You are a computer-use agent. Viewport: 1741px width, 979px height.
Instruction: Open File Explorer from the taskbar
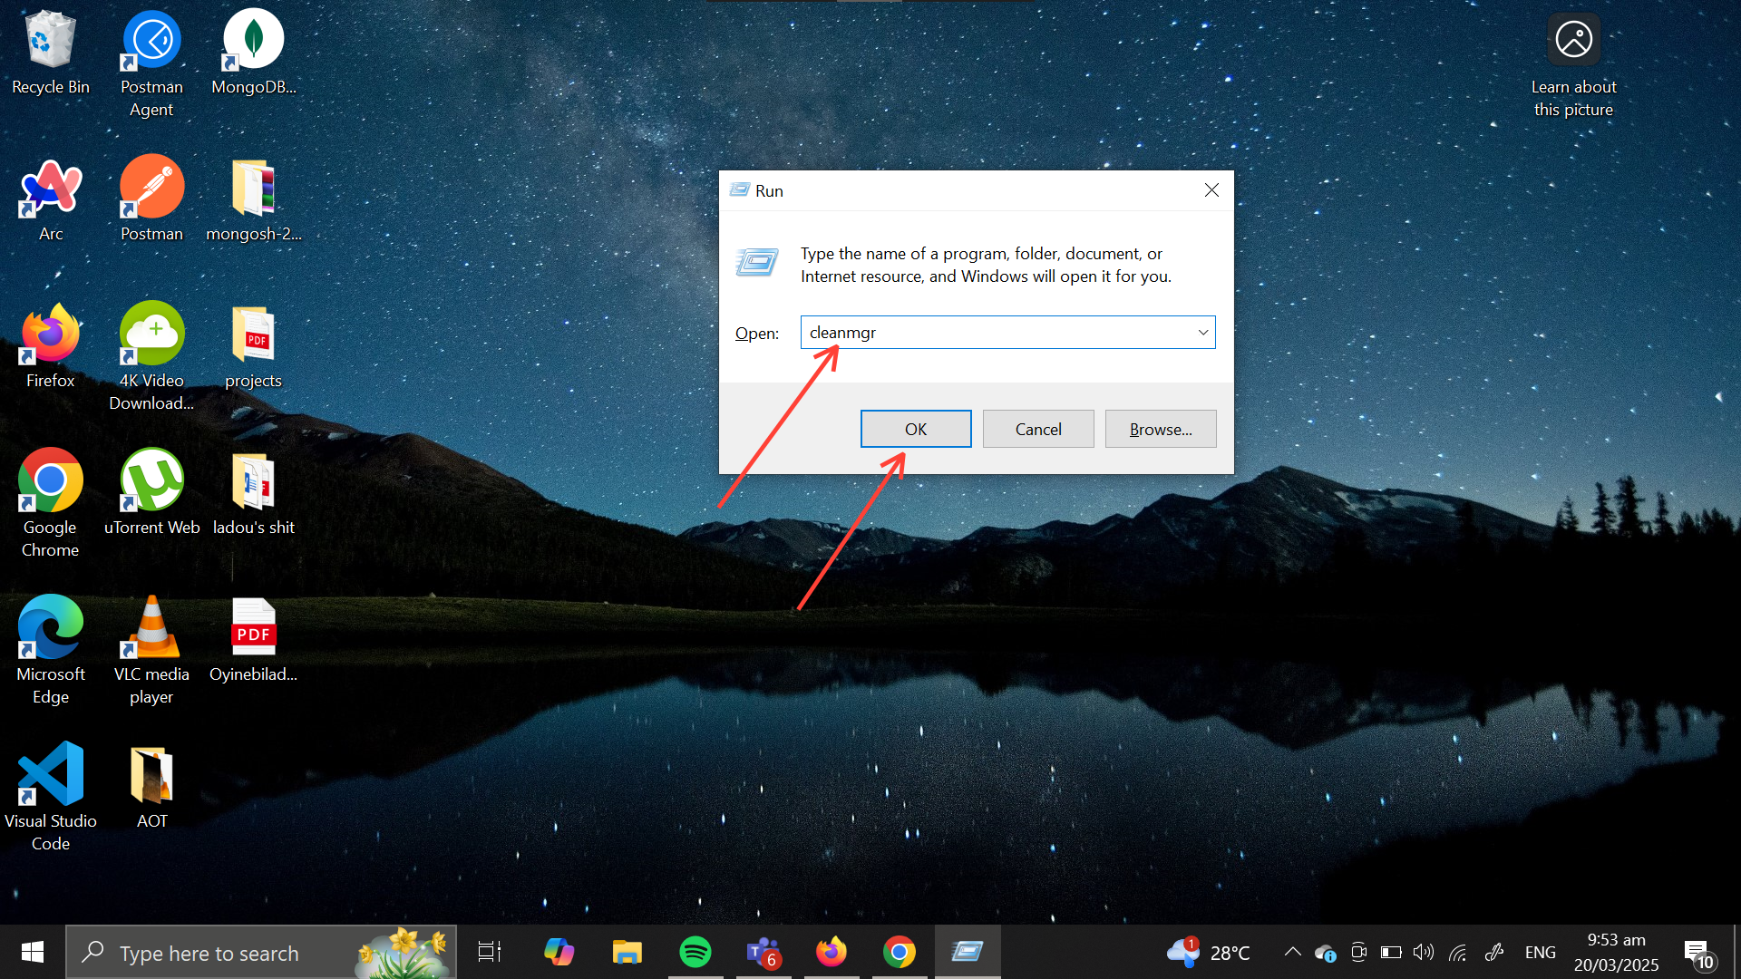click(x=627, y=952)
